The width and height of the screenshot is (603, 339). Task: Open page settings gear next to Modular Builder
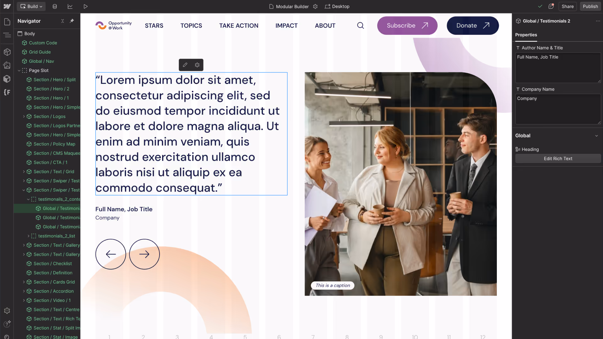315,6
